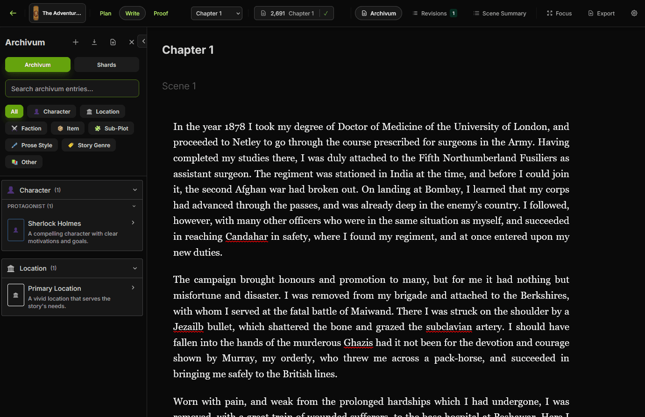Viewport: 645px width, 417px height.
Task: Click the Scene 1 heading
Action: [179, 86]
